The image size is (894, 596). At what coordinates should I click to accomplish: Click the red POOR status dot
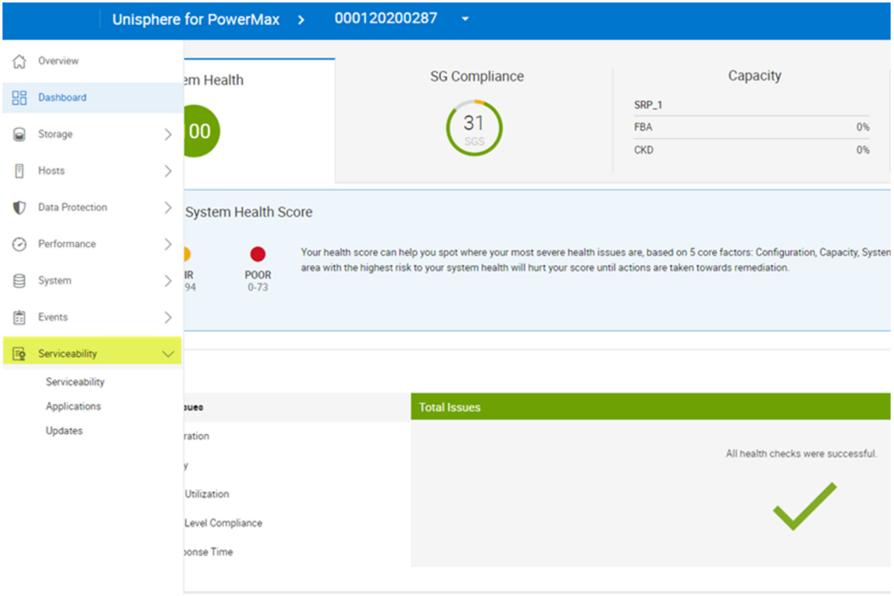coord(258,254)
